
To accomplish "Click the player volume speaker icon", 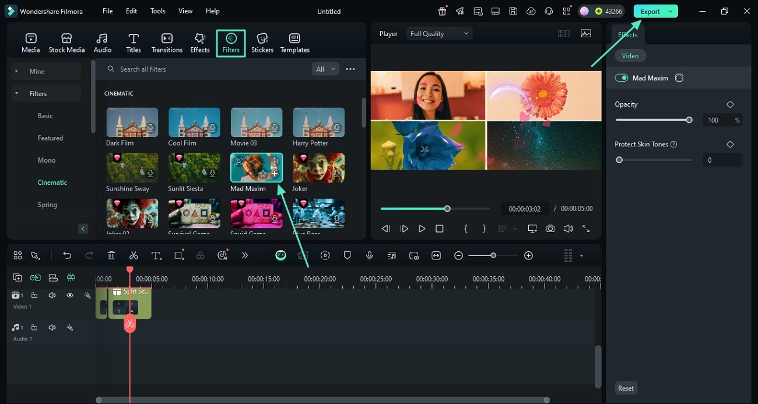I will click(568, 229).
